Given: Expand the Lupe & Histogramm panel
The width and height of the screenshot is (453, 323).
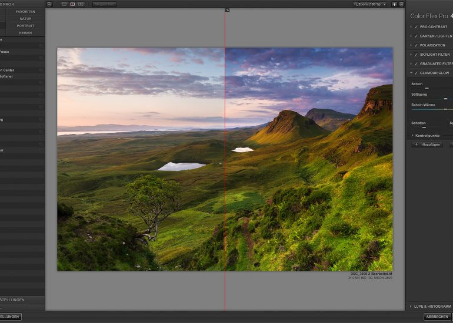Looking at the screenshot, I should click(x=411, y=307).
